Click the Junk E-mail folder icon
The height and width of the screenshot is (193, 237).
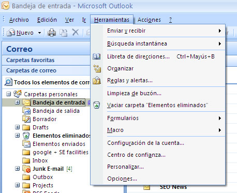point(26,169)
